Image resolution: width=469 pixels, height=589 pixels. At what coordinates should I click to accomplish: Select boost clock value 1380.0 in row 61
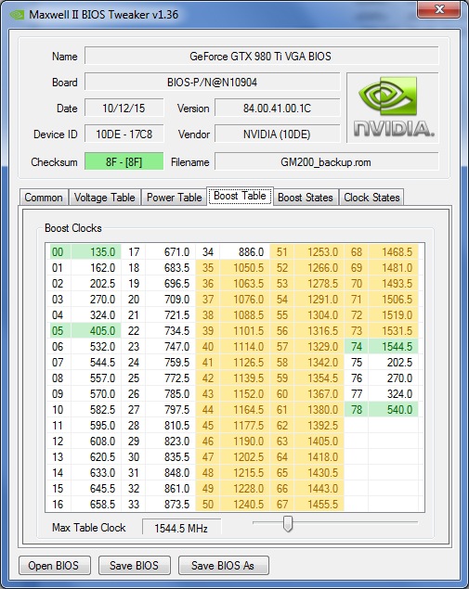pos(319,410)
